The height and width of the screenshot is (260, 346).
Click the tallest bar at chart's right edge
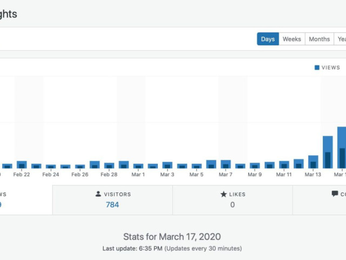tap(342, 148)
